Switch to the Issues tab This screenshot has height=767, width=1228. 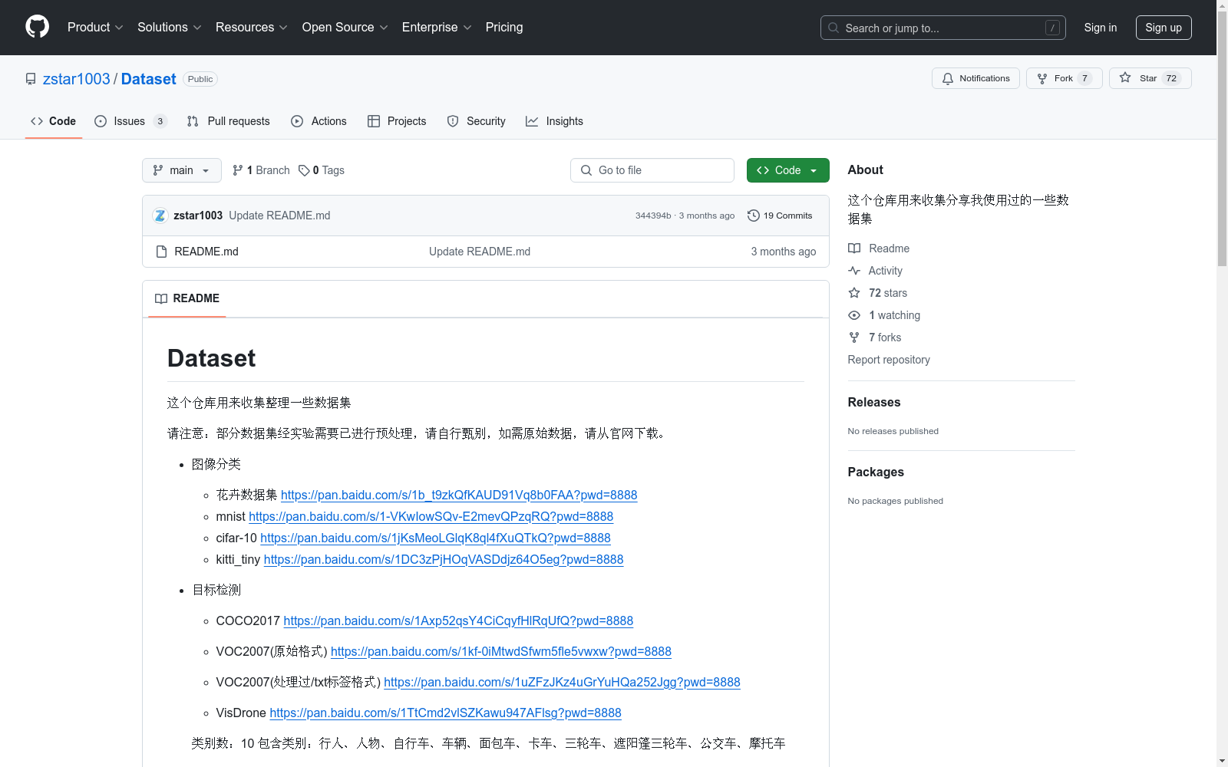[130, 121]
